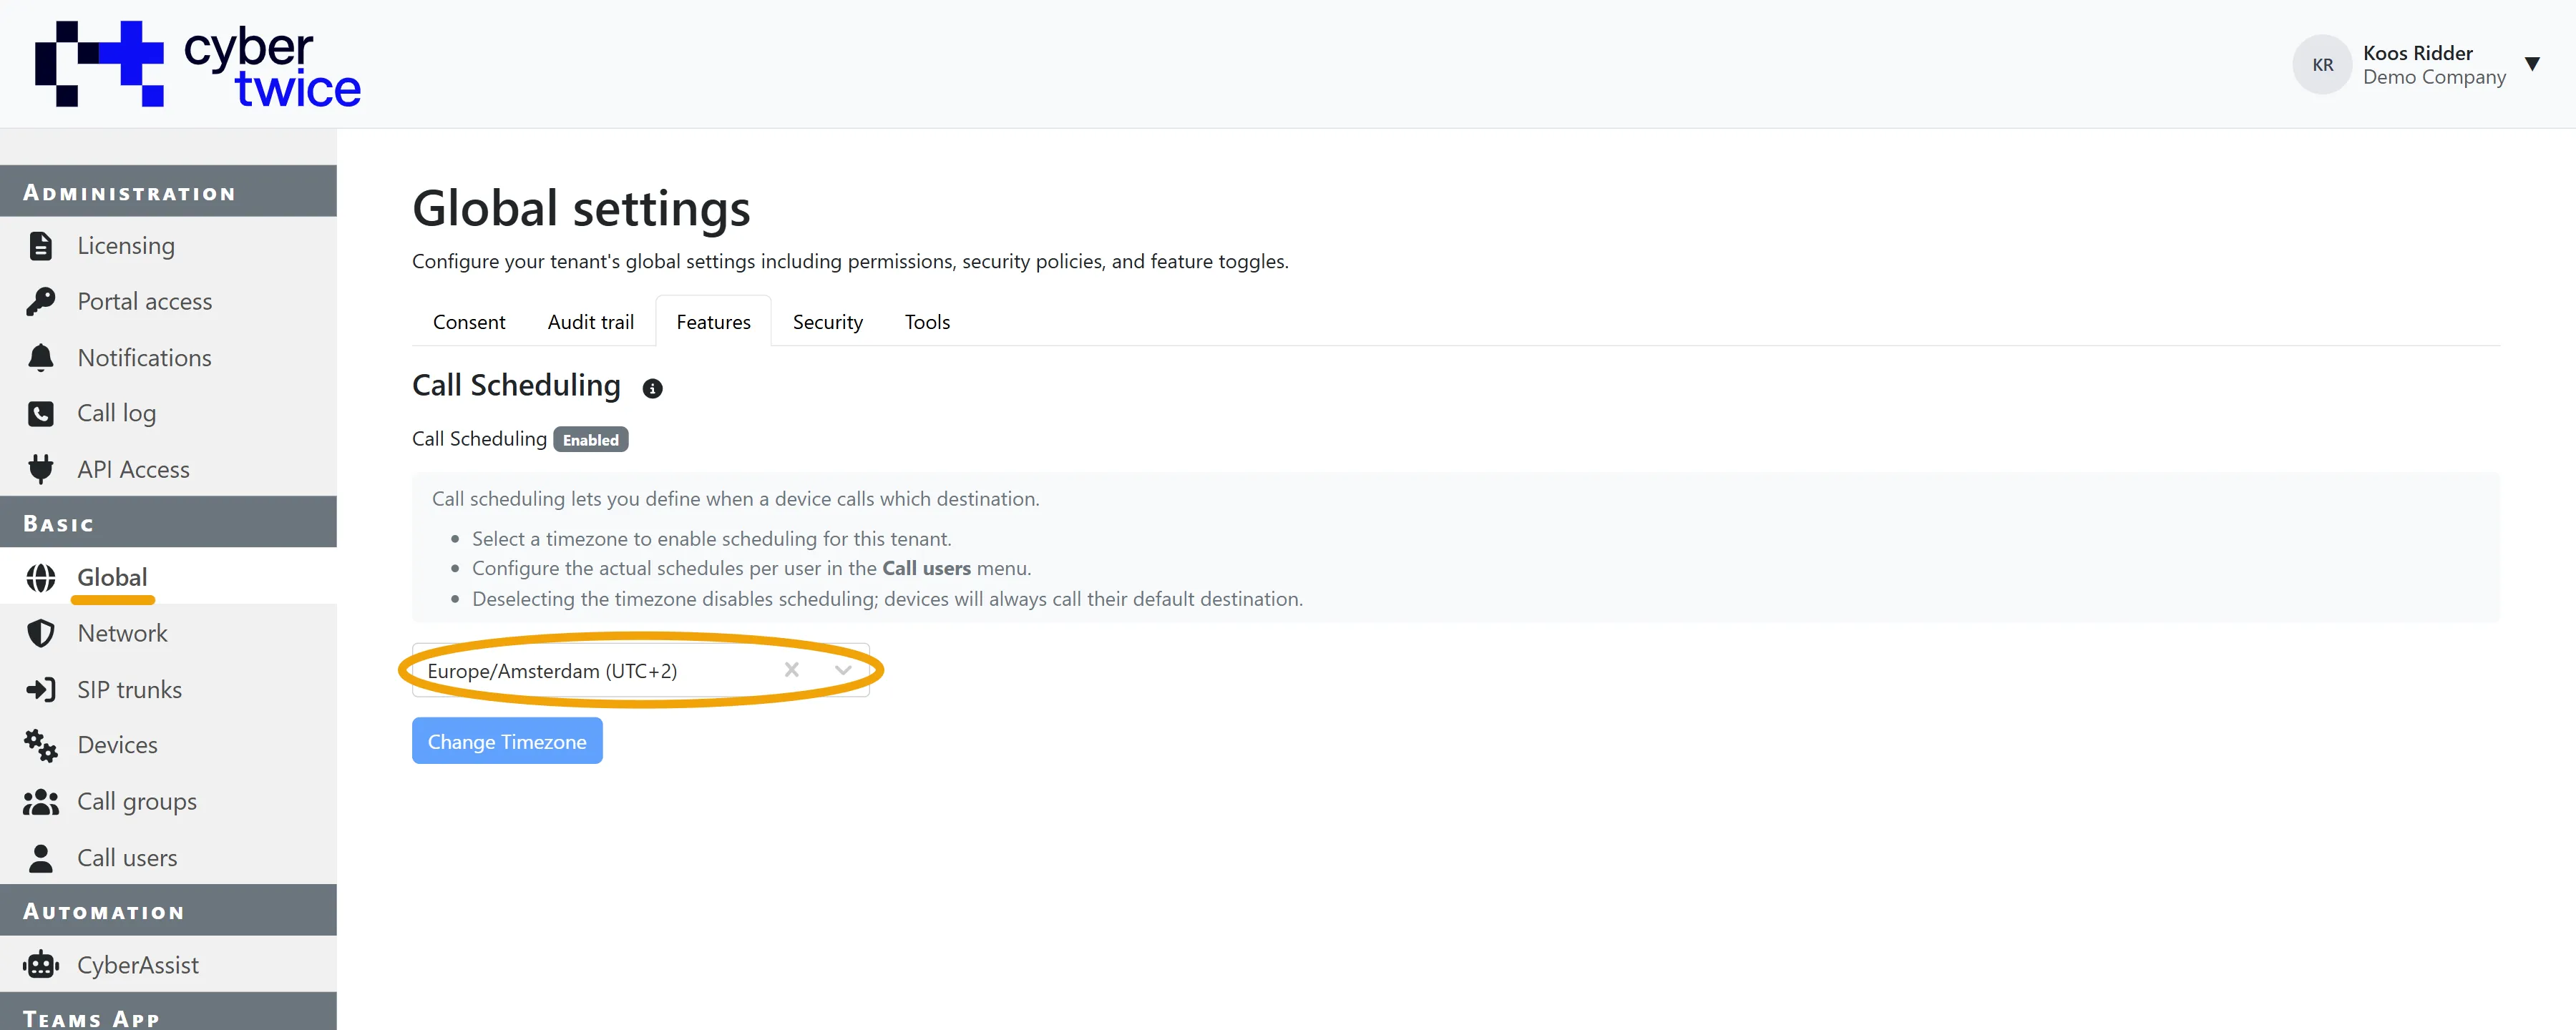Screen dimensions: 2576x1030
Task: Click the Demo Company label
Action: click(x=2434, y=77)
